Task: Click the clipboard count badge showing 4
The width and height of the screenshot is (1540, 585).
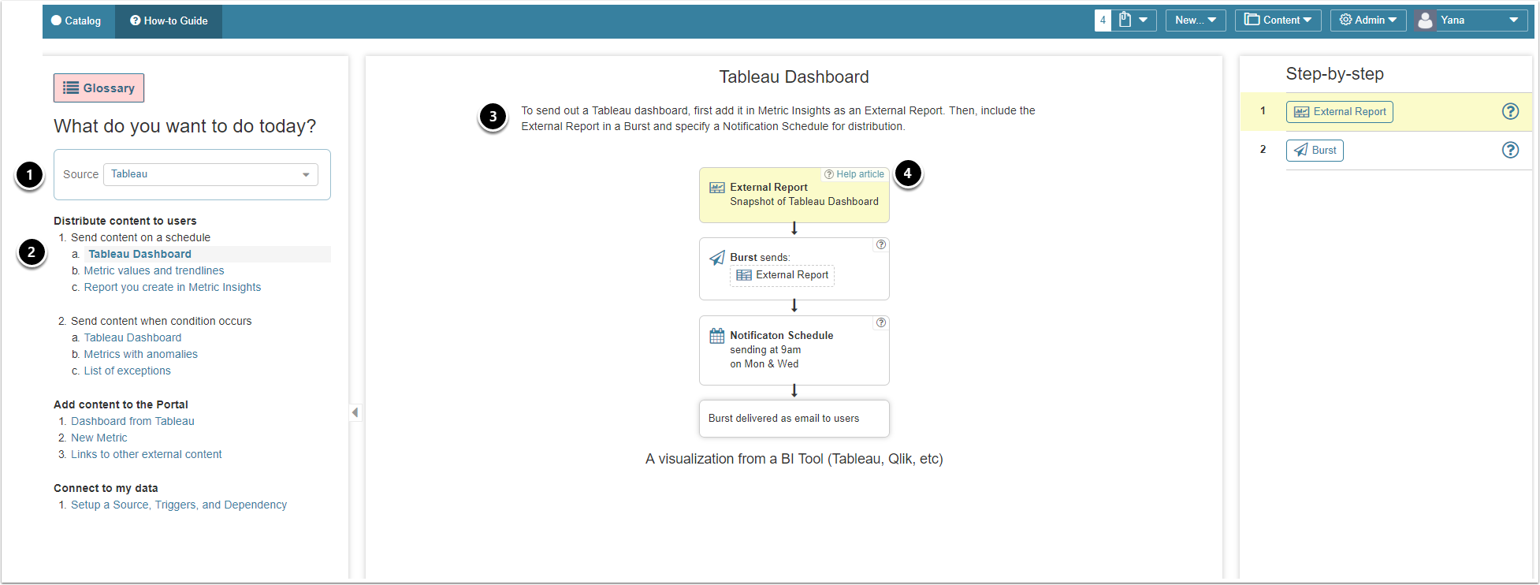Action: tap(1103, 20)
